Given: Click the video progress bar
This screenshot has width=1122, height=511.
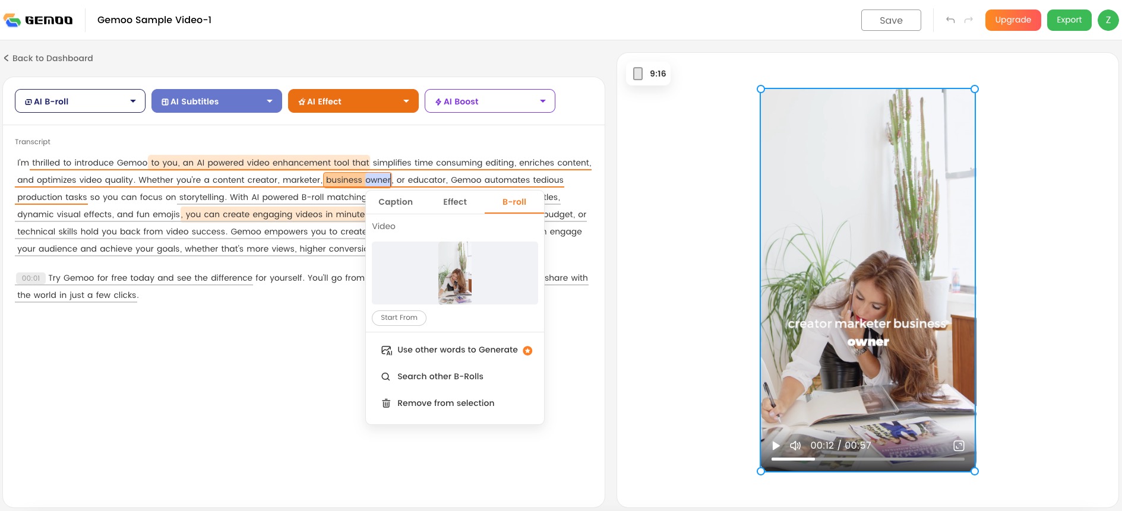Looking at the screenshot, I should pos(868,459).
